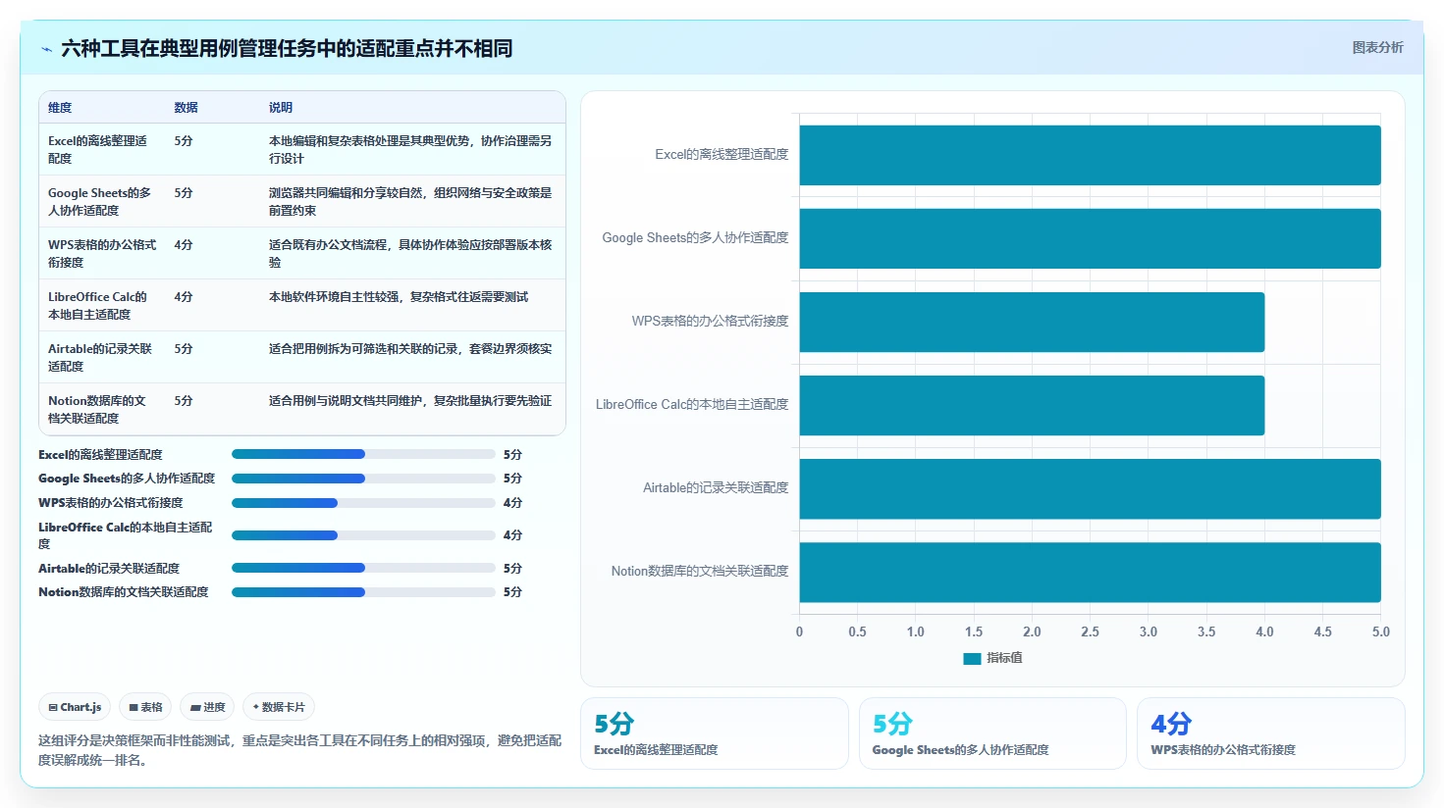Click the description starting 本地编辑和复杂表格处理
Viewport: 1444px width, 808px height.
pos(410,149)
